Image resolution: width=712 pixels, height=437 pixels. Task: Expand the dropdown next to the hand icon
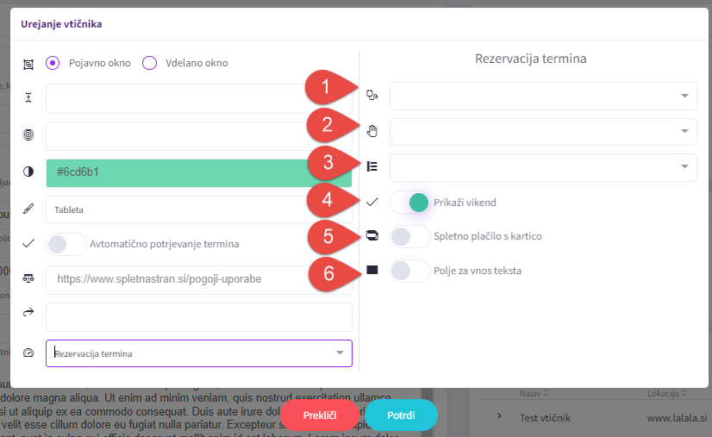coord(543,132)
